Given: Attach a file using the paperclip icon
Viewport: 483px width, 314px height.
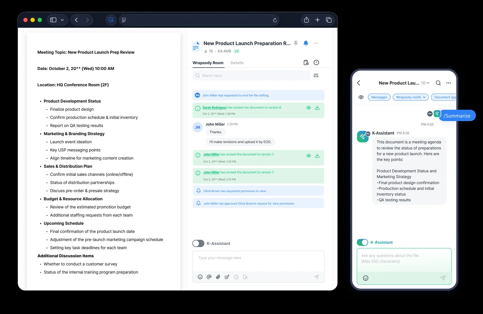Looking at the screenshot, I should [x=218, y=277].
